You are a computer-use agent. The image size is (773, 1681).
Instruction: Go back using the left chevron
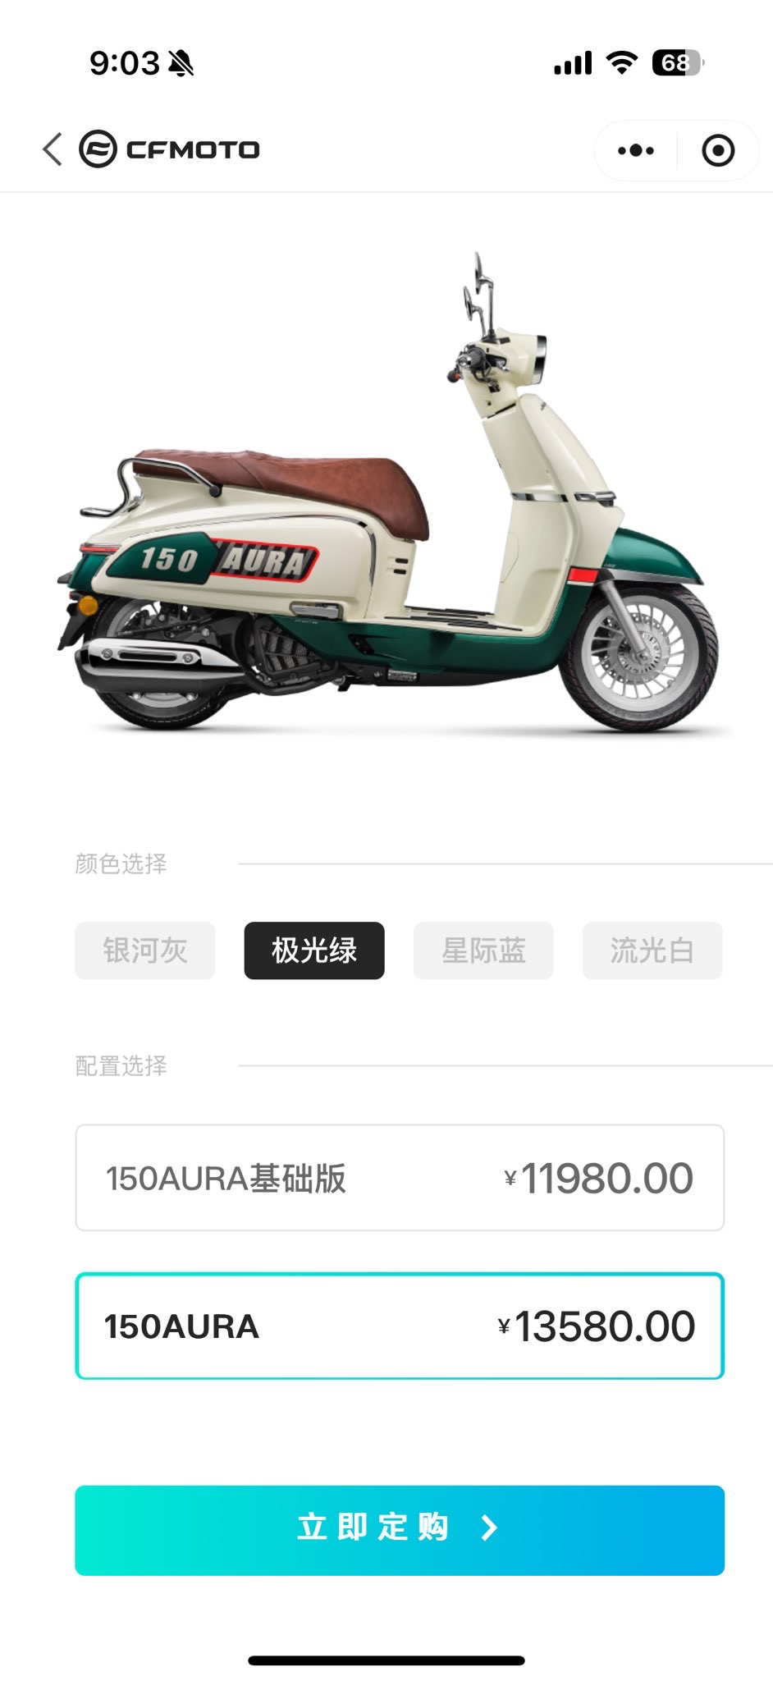[x=53, y=149]
